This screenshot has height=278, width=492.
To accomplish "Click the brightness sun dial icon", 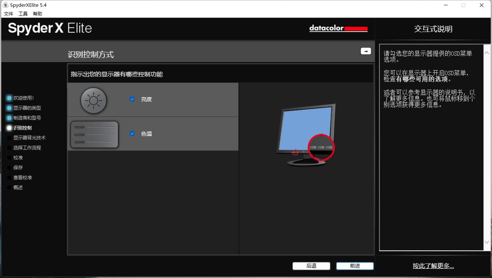I will (x=93, y=100).
